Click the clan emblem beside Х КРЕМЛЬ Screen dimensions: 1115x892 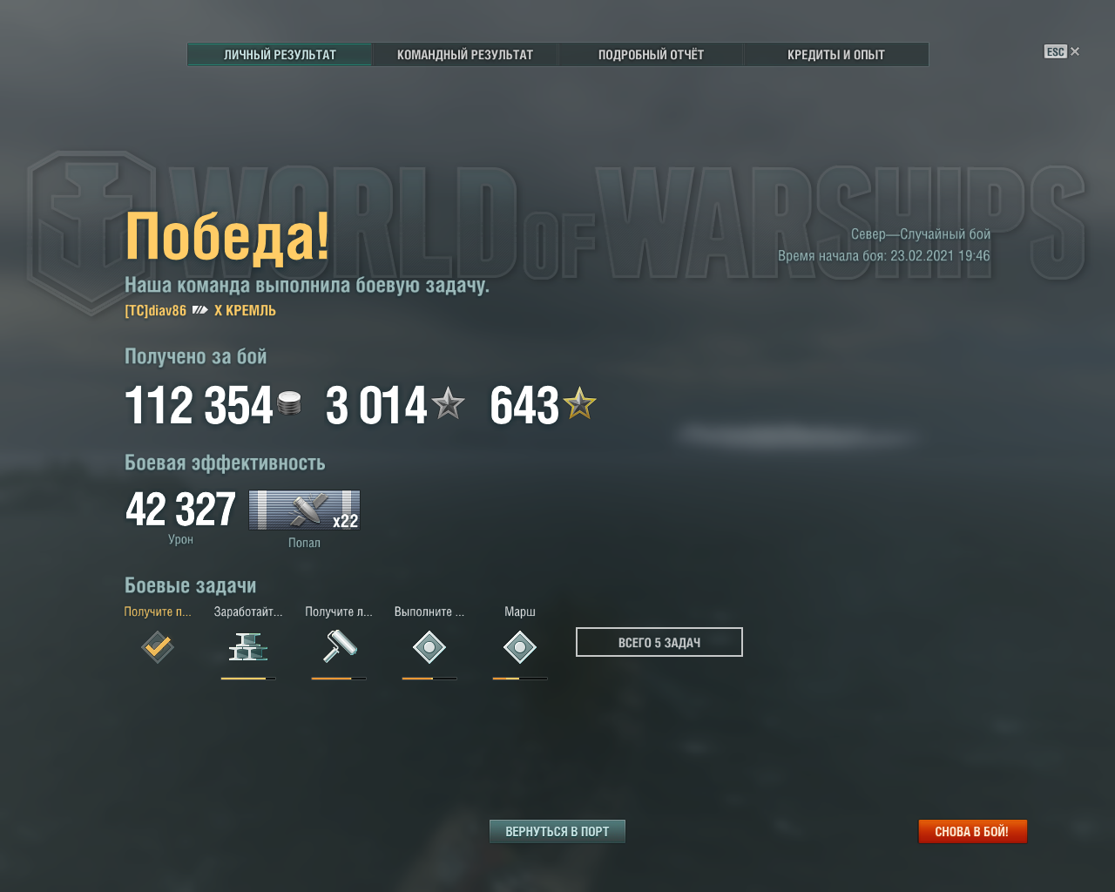[x=200, y=310]
